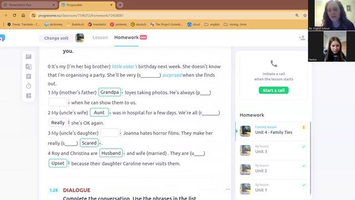Open the timer icon in sidebar
Screen dimensions: 355x200
28,86
